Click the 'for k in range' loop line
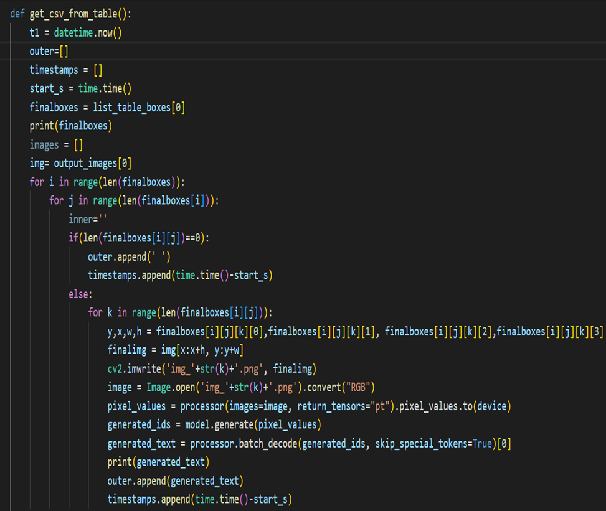 click(180, 312)
